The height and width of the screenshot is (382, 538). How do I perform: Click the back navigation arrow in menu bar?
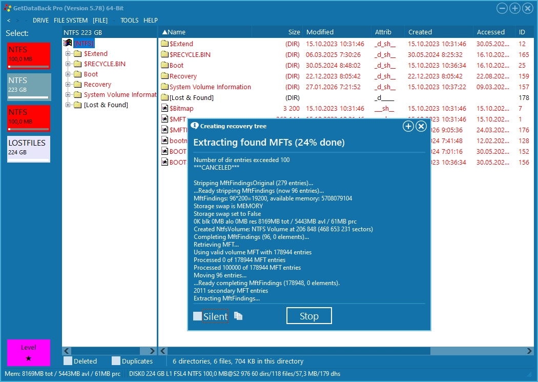click(x=9, y=21)
